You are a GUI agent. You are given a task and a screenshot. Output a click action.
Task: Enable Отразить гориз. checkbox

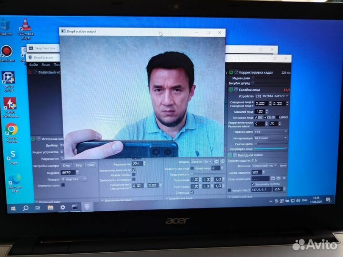tap(63, 185)
